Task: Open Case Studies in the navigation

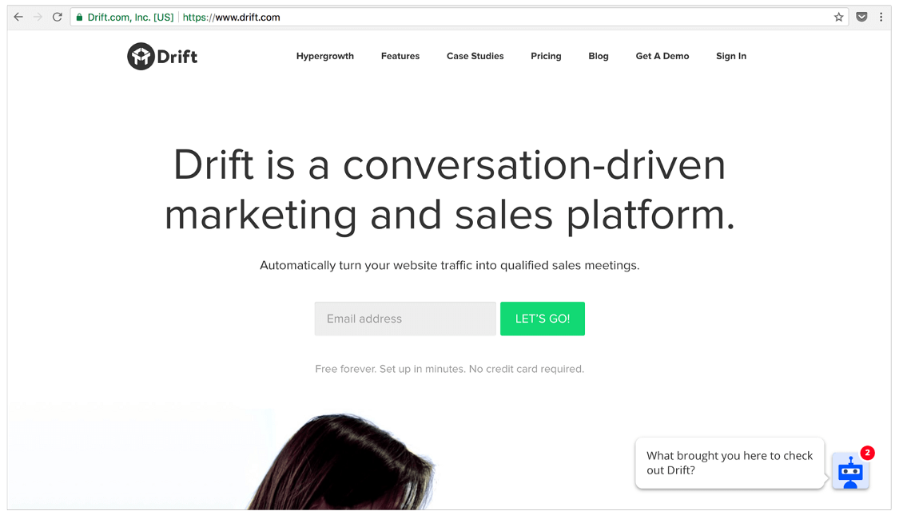Action: point(475,56)
